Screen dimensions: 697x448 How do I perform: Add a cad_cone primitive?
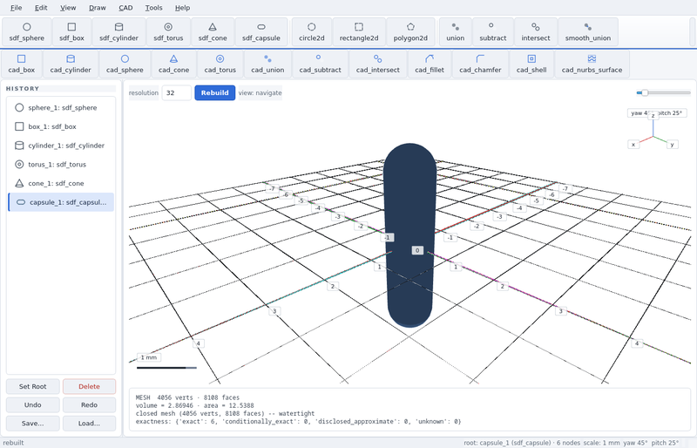coord(173,64)
